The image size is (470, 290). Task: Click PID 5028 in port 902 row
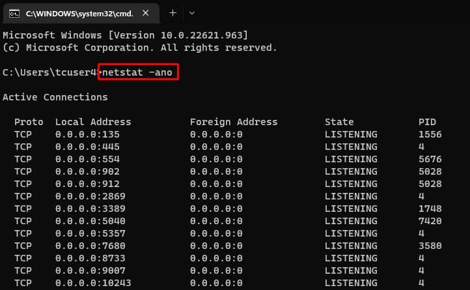coord(430,171)
